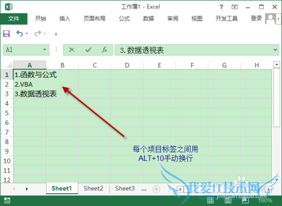Open the 文件 (File) tab
Image resolution: width=282 pixels, height=206 pixels.
[14, 19]
